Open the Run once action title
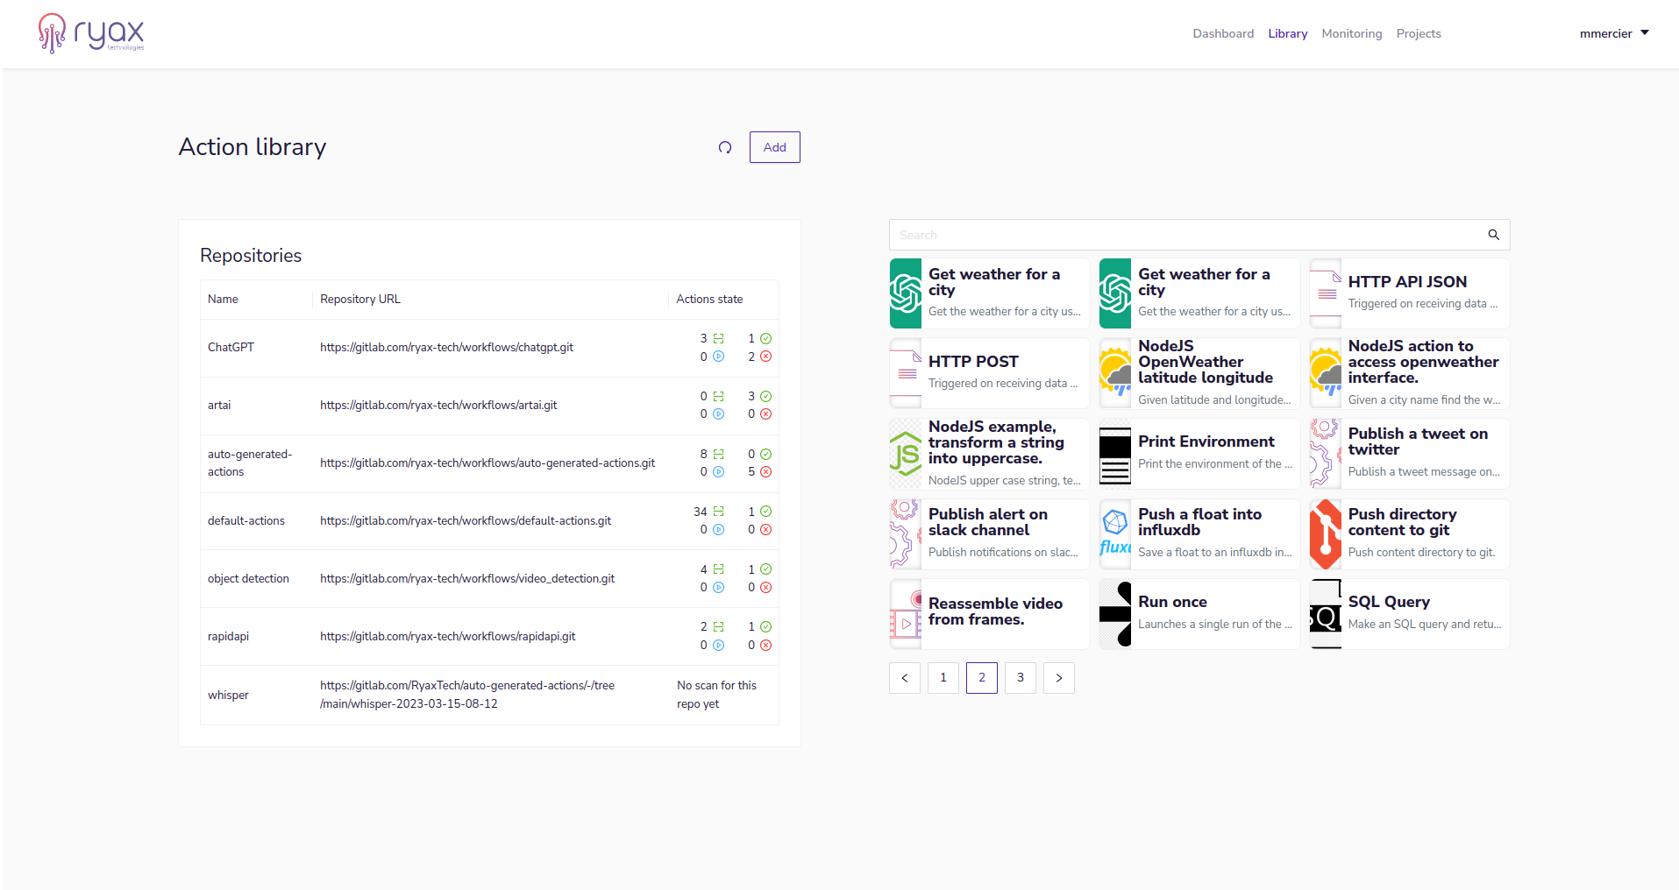Screen dimensions: 1679x890 point(1172,603)
